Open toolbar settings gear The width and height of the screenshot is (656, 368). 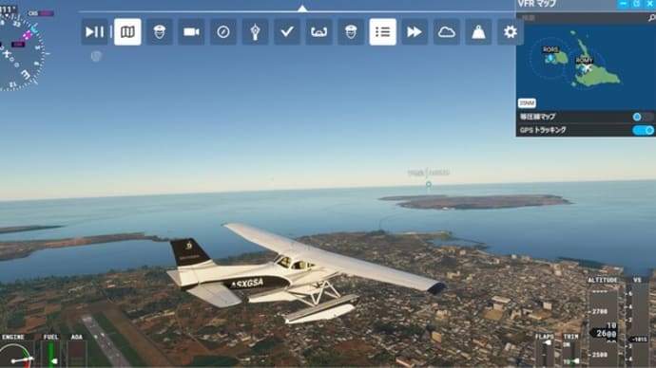[510, 31]
